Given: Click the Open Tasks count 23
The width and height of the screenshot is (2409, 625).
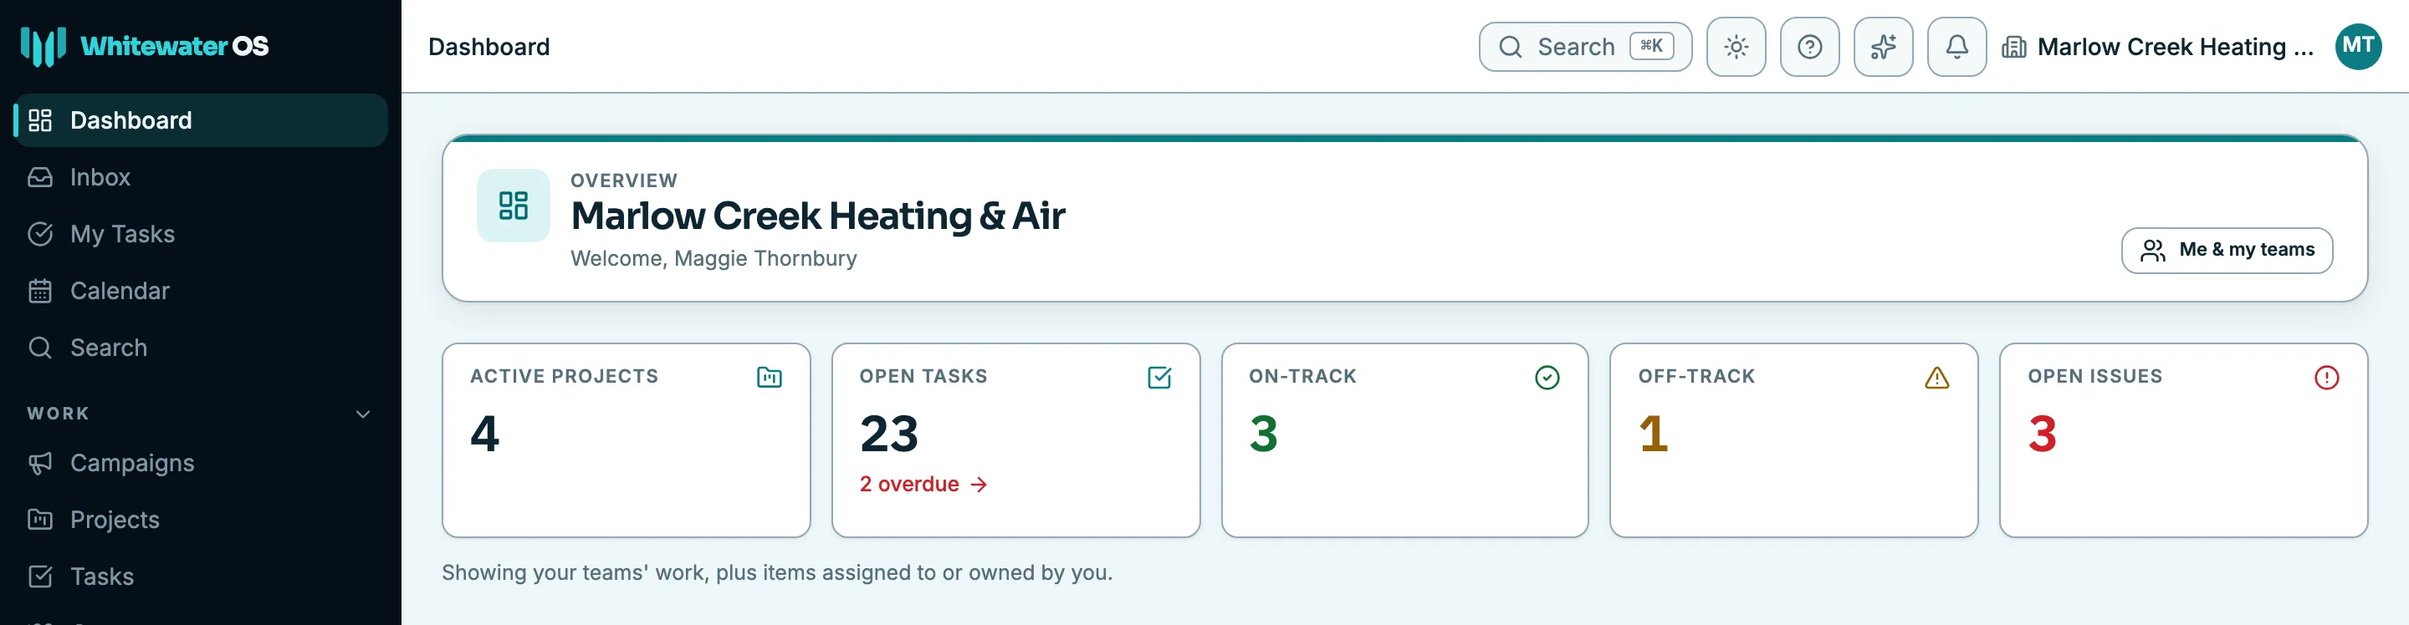Looking at the screenshot, I should pyautogui.click(x=889, y=434).
